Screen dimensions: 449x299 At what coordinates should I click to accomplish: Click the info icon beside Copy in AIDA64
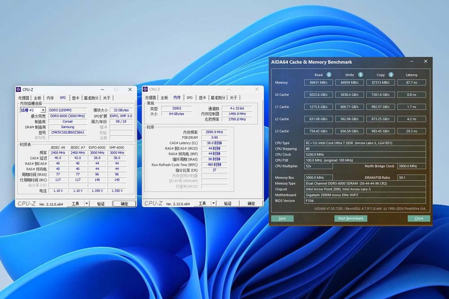pyautogui.click(x=391, y=74)
